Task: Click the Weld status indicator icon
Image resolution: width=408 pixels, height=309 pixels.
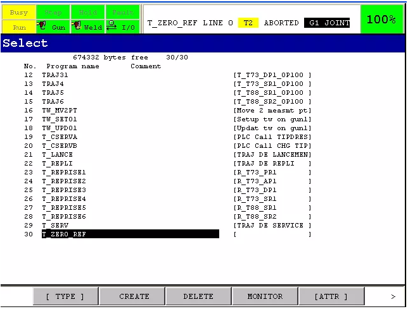Action: (77, 26)
